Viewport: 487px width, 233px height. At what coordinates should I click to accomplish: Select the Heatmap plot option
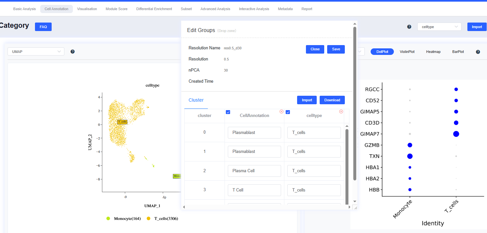tap(433, 52)
